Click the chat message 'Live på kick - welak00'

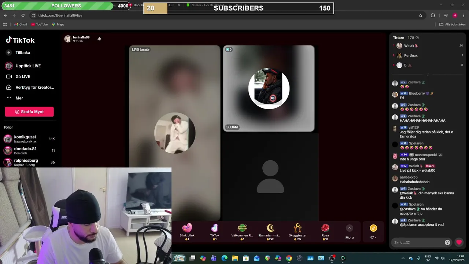click(417, 170)
